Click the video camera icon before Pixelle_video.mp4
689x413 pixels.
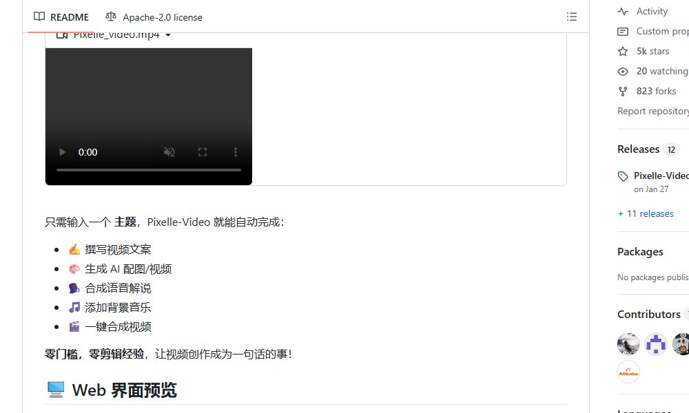tap(62, 34)
